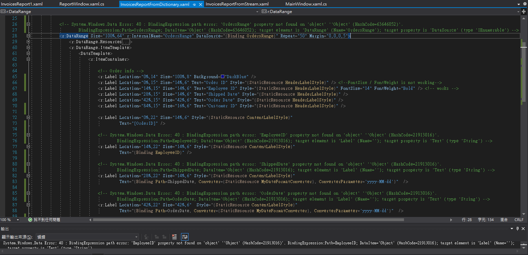Open the editor tab settings gear
The height and width of the screenshot is (255, 528).
click(525, 4)
